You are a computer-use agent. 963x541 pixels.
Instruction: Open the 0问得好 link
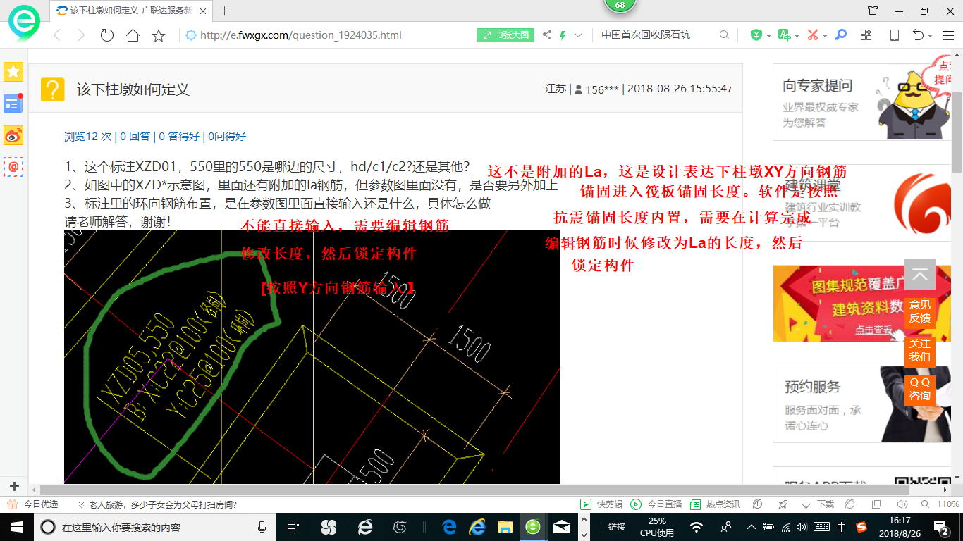click(227, 137)
